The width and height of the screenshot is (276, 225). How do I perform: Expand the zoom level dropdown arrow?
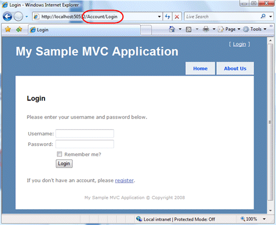264,219
